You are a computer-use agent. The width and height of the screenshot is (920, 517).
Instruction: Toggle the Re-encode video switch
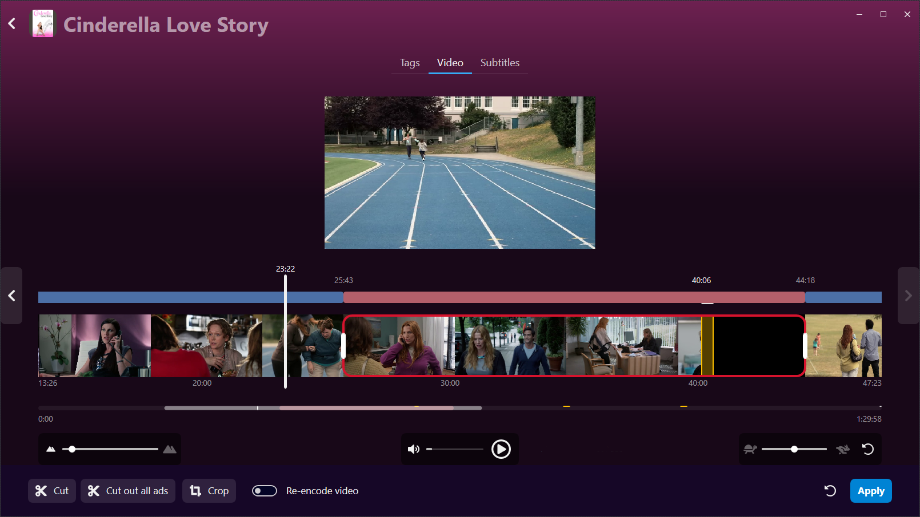(265, 491)
